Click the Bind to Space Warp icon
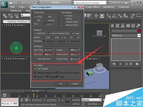The width and height of the screenshot is (143, 107). click(x=17, y=16)
